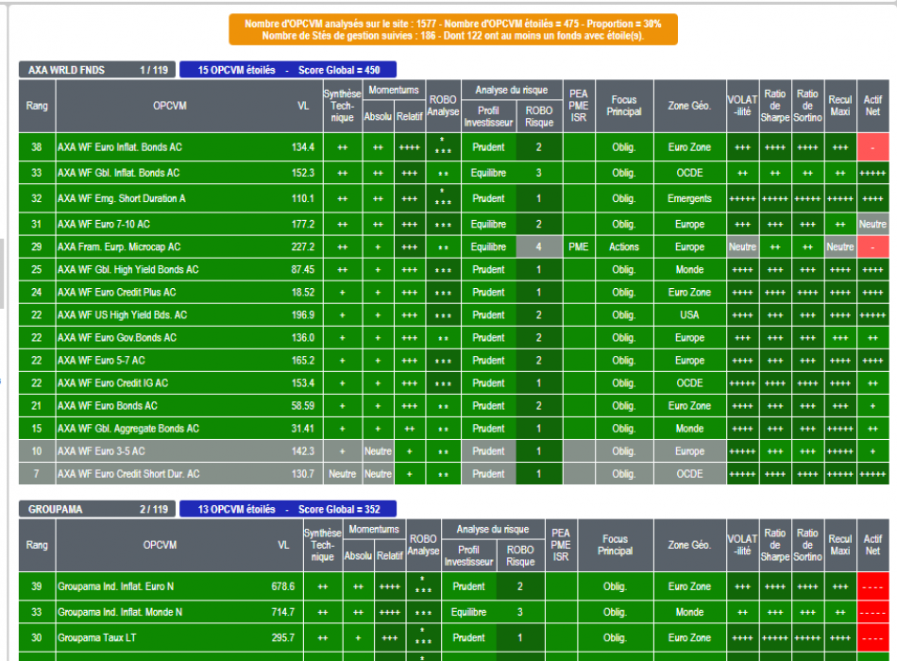897x661 pixels.
Task: Open fund AXA WF Euro Credit IG AC
Action: point(113,383)
